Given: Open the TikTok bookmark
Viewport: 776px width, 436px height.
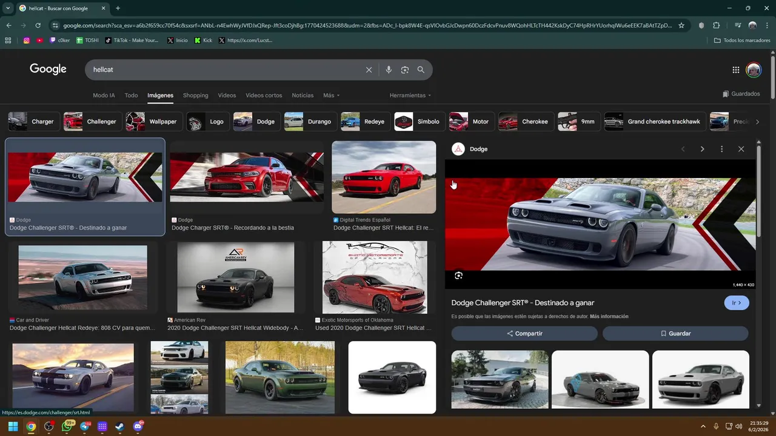Looking at the screenshot, I should pyautogui.click(x=132, y=41).
